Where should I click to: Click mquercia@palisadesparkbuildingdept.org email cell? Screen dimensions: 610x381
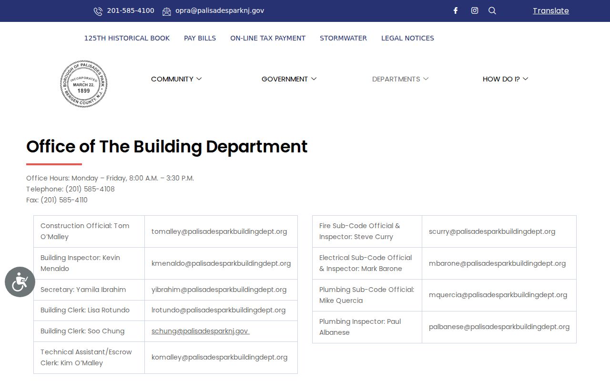click(x=499, y=295)
